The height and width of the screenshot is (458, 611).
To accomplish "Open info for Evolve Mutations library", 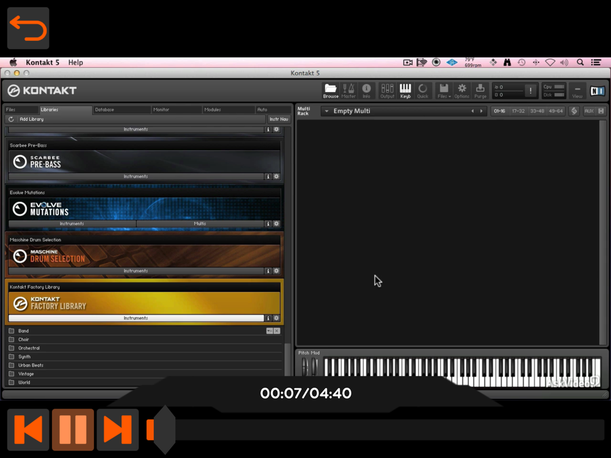I will 268,224.
